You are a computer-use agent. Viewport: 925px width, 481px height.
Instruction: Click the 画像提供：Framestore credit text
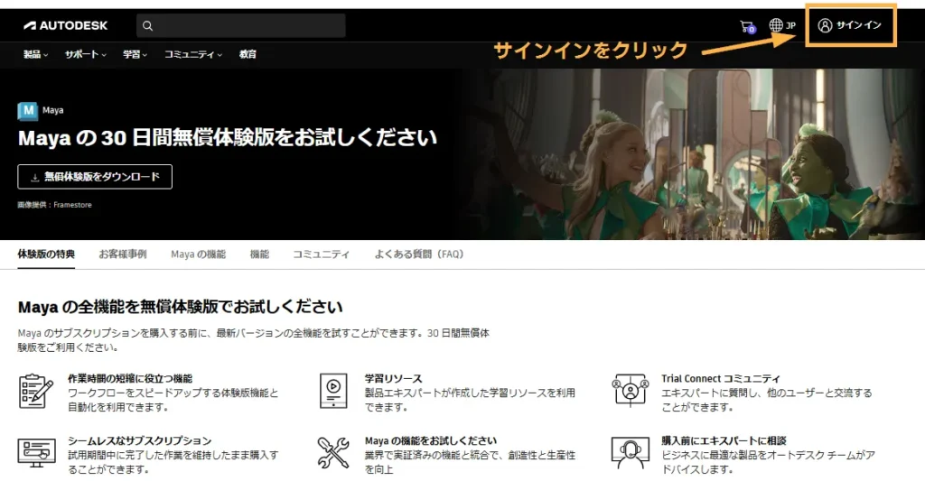(x=54, y=205)
